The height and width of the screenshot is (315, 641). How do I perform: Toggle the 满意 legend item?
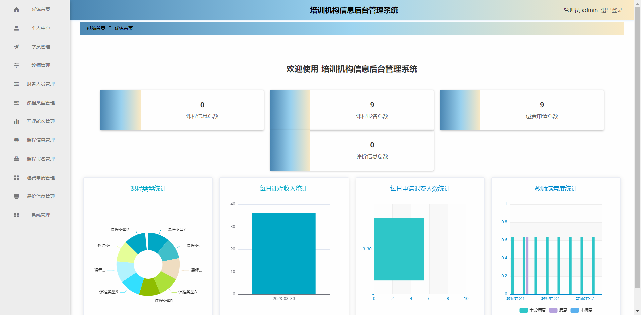coord(558,310)
